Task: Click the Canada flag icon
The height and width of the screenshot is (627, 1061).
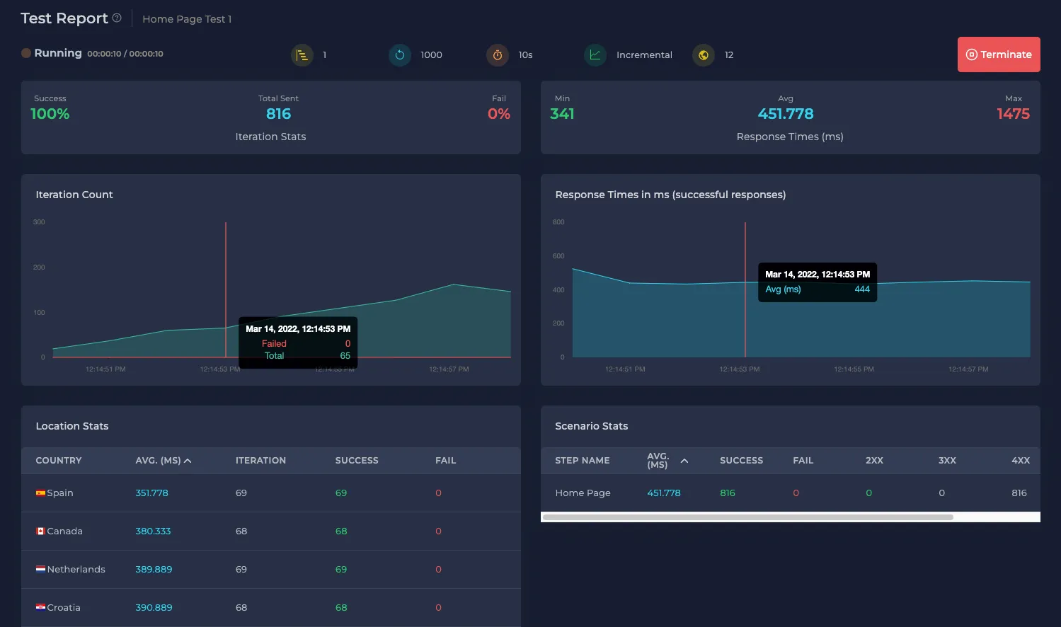Action: (40, 531)
